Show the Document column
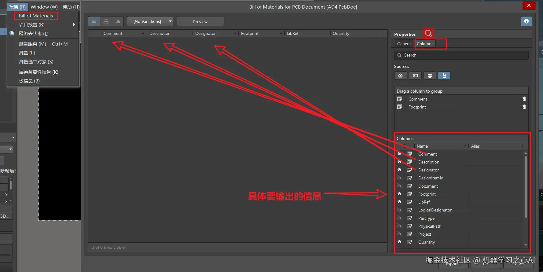This screenshot has width=543, height=272. coord(399,186)
